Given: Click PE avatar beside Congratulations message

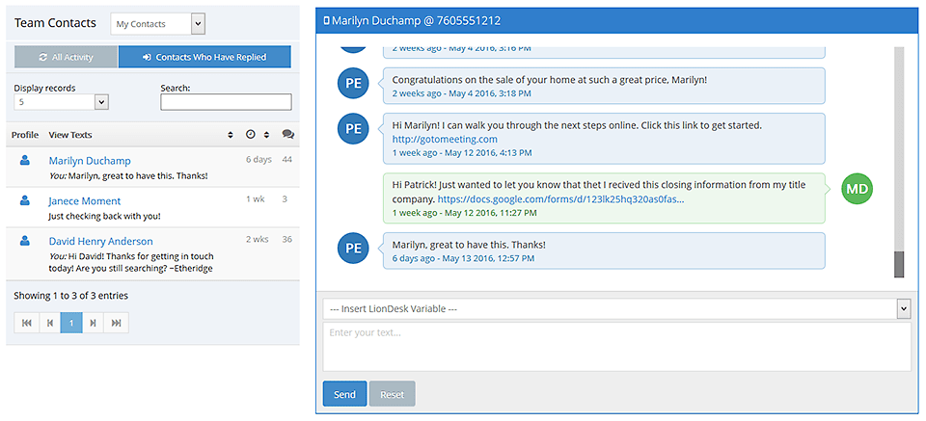Looking at the screenshot, I should coord(353,83).
